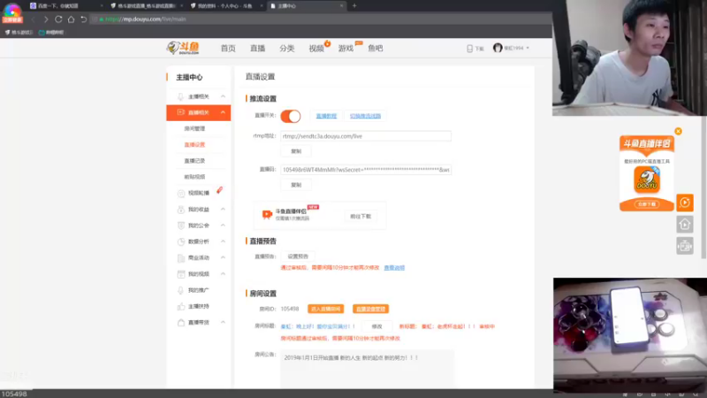Viewport: 707px width, 398px height.
Task: Collapse the 直播相关 sidebar section
Action: 223,112
